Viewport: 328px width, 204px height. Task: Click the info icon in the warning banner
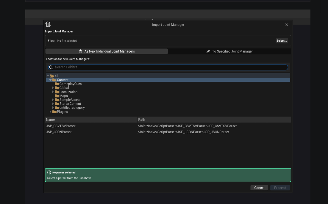49,172
